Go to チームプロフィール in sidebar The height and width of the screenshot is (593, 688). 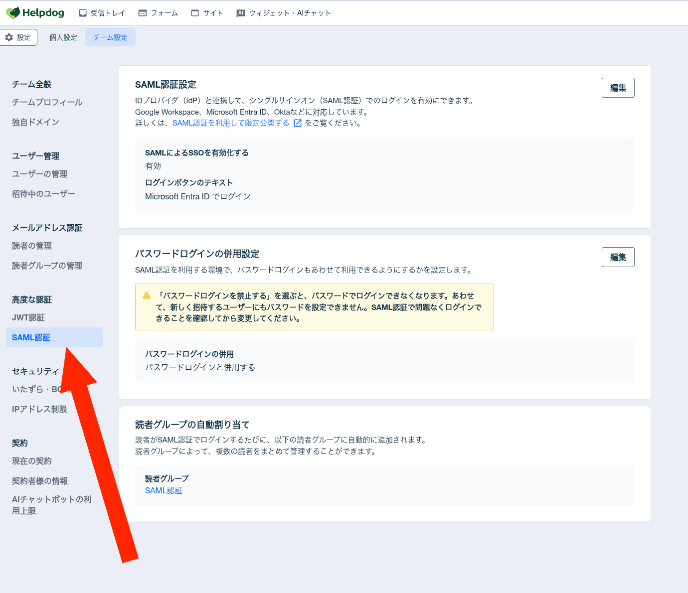[x=47, y=102]
